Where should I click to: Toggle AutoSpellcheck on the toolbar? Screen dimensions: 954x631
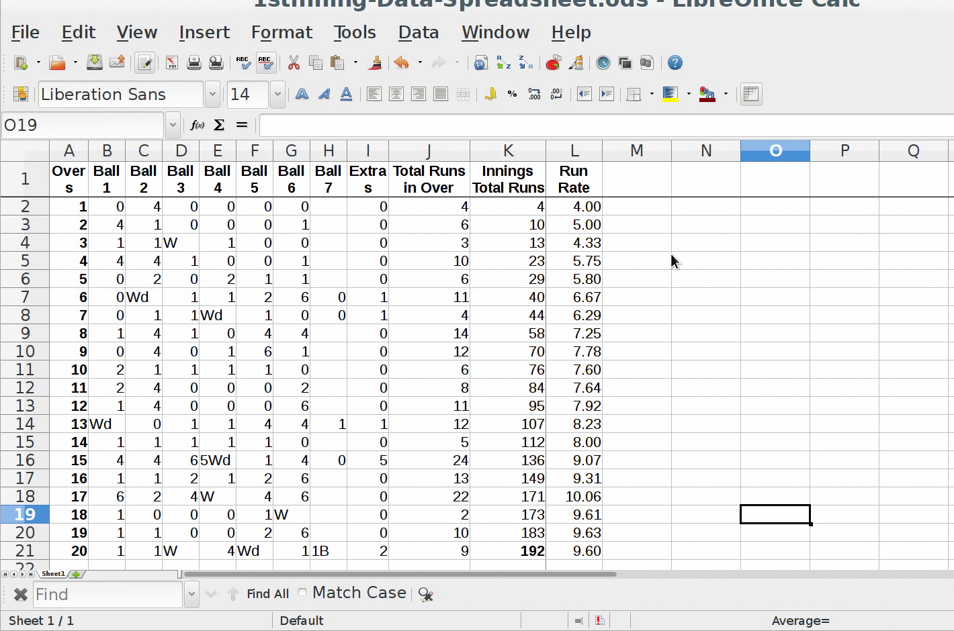(265, 63)
